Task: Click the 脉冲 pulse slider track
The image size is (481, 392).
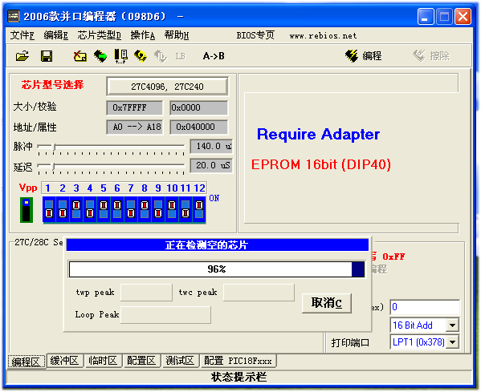Action: click(111, 147)
